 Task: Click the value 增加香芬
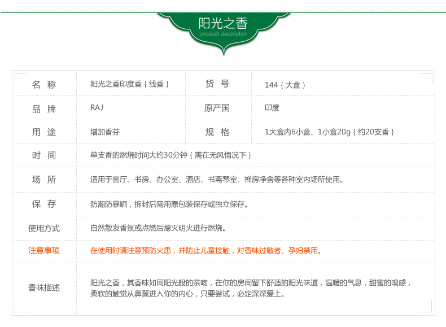point(105,132)
